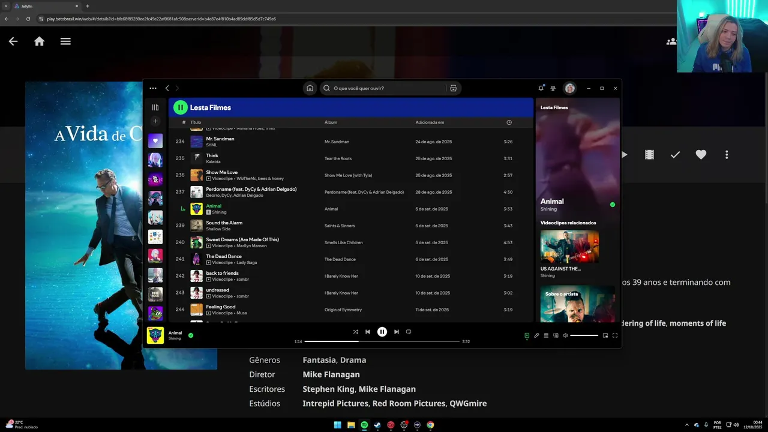Open Spotify Browse icon in search bar
Viewport: 768px width, 432px height.
pyautogui.click(x=453, y=88)
